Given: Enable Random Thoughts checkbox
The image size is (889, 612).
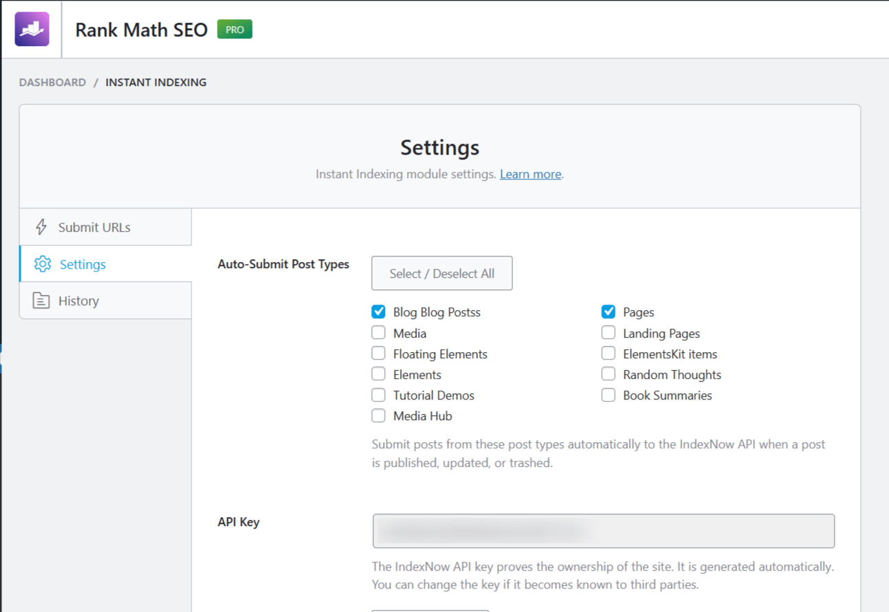Looking at the screenshot, I should [608, 374].
